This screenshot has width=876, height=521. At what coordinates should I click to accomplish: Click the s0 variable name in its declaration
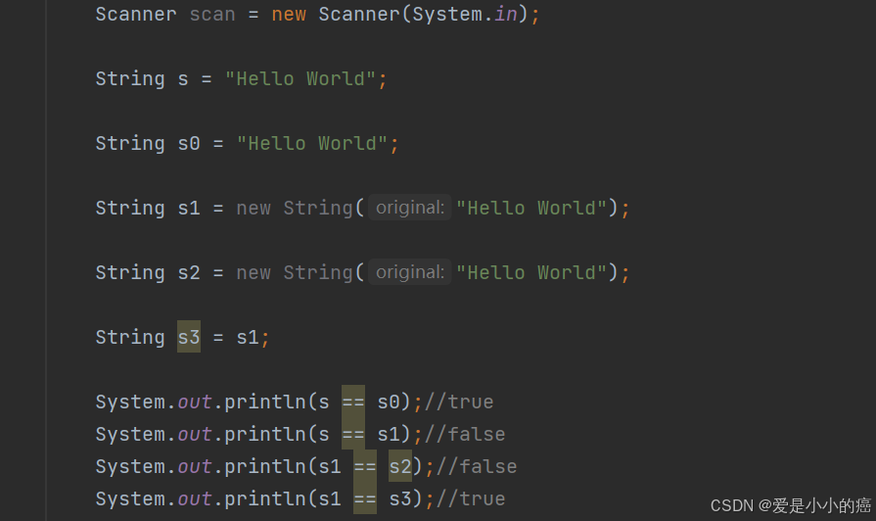(x=189, y=144)
